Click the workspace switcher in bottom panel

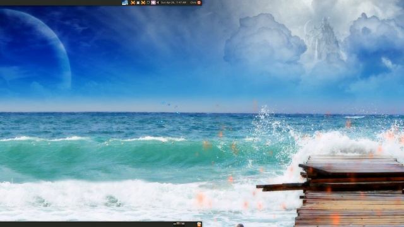[x=179, y=224]
